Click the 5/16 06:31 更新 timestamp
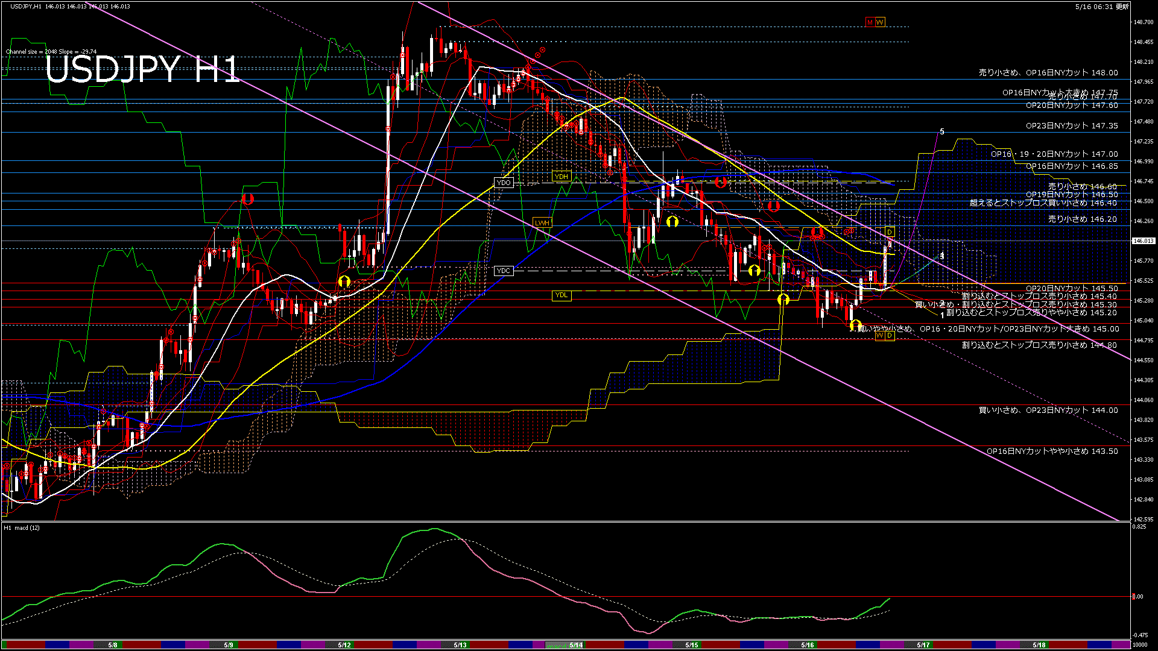The height and width of the screenshot is (651, 1158). (1101, 7)
